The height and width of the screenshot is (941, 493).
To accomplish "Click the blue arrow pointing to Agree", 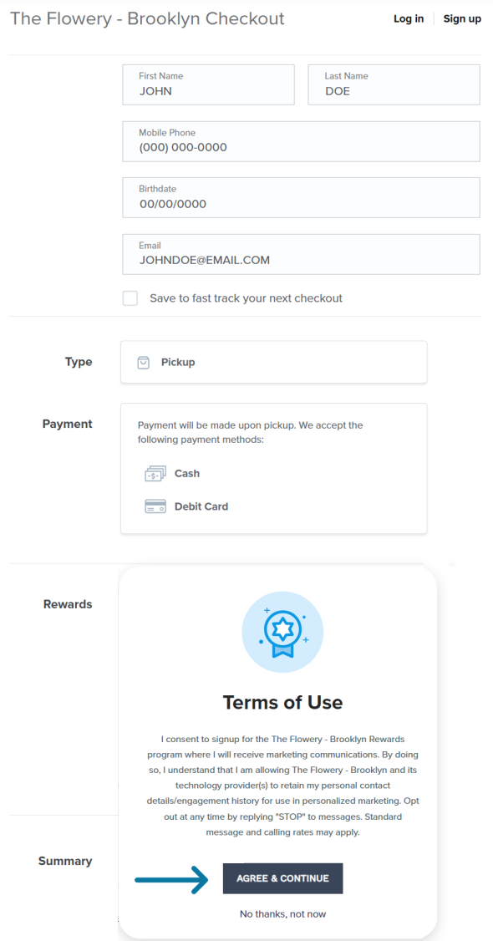I will click(x=172, y=880).
